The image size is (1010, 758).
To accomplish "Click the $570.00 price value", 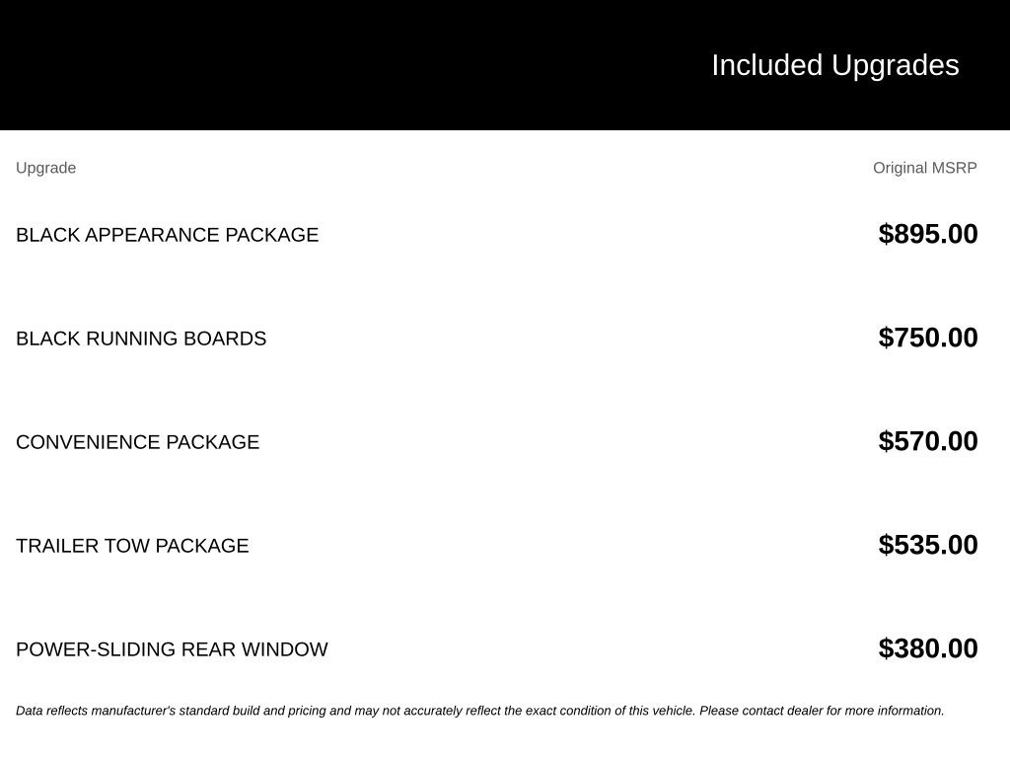I will 928,441.
